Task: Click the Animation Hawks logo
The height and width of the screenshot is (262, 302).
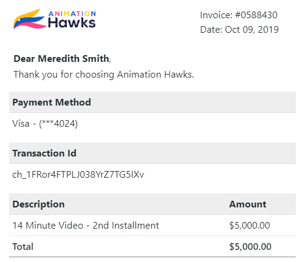Action: [55, 19]
